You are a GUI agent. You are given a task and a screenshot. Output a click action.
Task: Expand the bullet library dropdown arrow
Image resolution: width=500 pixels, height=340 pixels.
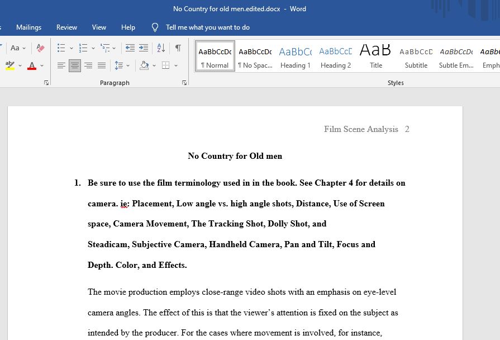72,48
